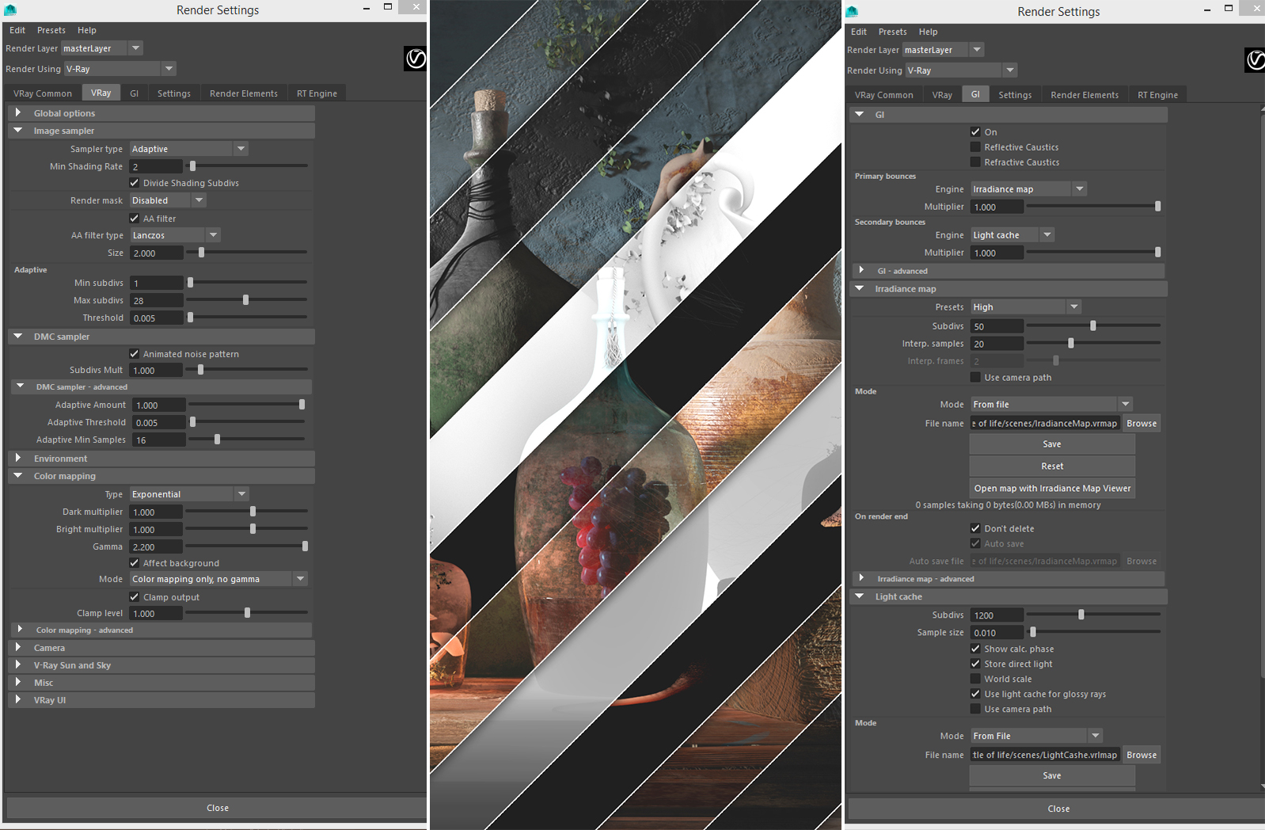Toggle Use light cache for glossy rays
This screenshot has height=830, width=1265.
pyautogui.click(x=975, y=695)
